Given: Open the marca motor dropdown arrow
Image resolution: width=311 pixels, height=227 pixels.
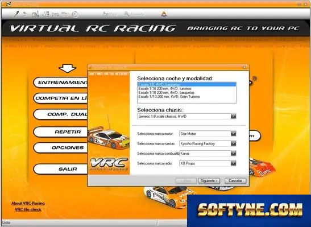Looking at the screenshot, I should (234, 134).
